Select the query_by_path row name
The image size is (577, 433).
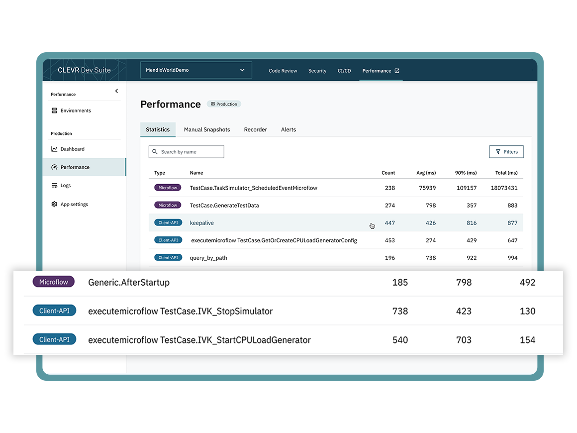208,258
